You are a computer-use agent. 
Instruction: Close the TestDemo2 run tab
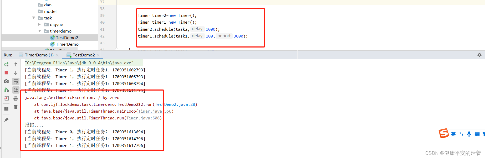[x=98, y=55]
